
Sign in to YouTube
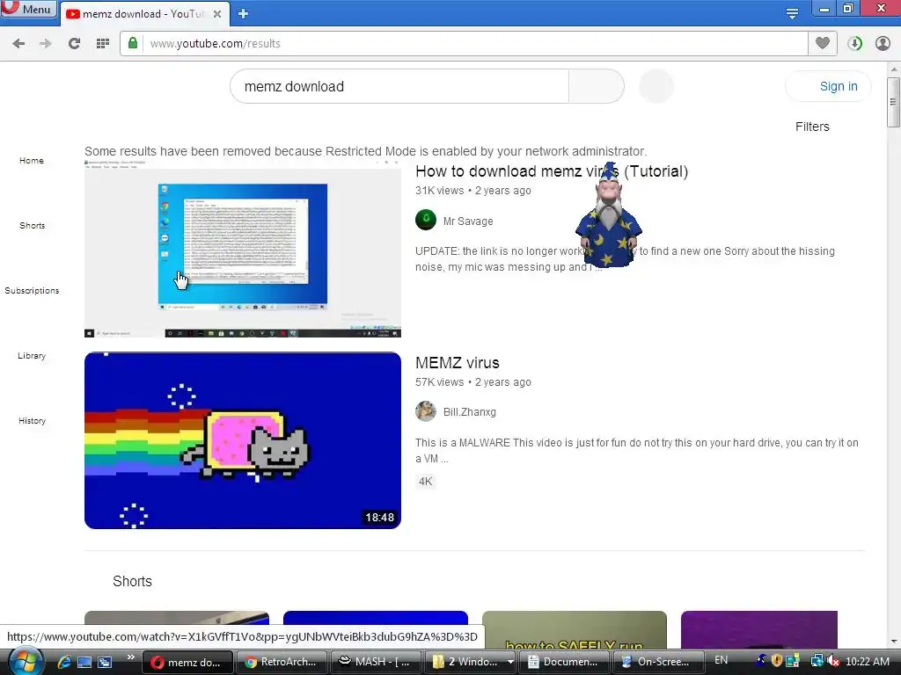pos(828,87)
